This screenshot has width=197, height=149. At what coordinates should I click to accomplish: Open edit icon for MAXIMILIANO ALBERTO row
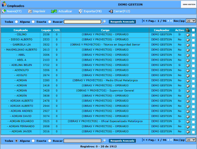point(188,50)
